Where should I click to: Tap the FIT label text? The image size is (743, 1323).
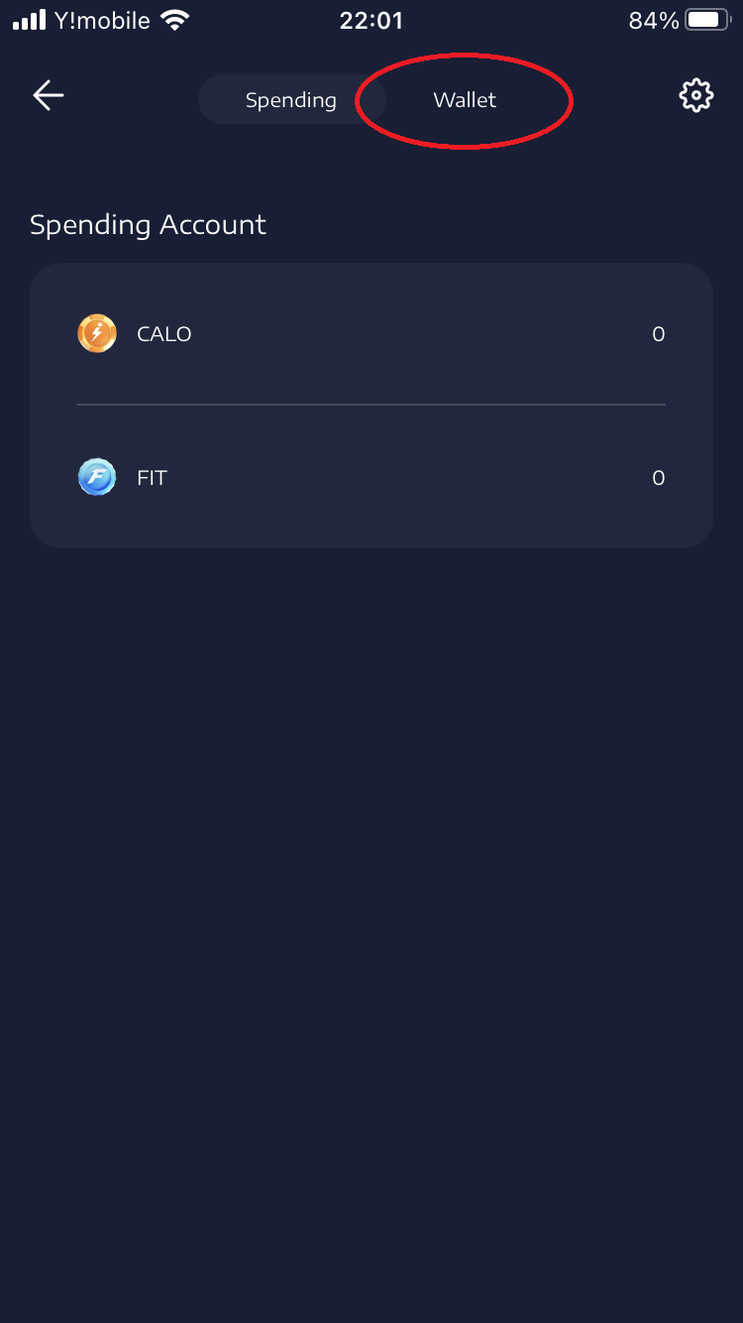(x=152, y=478)
